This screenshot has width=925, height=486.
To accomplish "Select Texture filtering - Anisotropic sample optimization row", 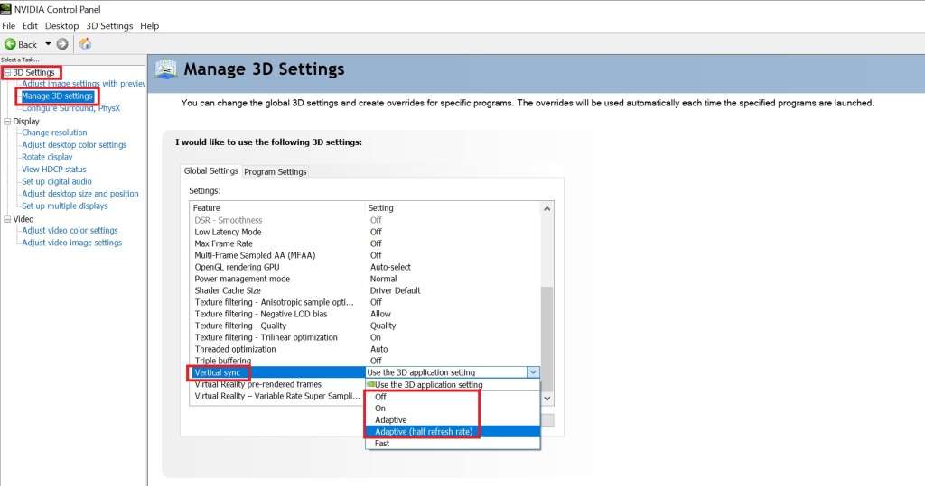I will (x=365, y=302).
